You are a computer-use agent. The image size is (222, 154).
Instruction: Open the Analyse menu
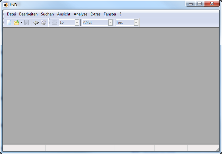pos(81,14)
